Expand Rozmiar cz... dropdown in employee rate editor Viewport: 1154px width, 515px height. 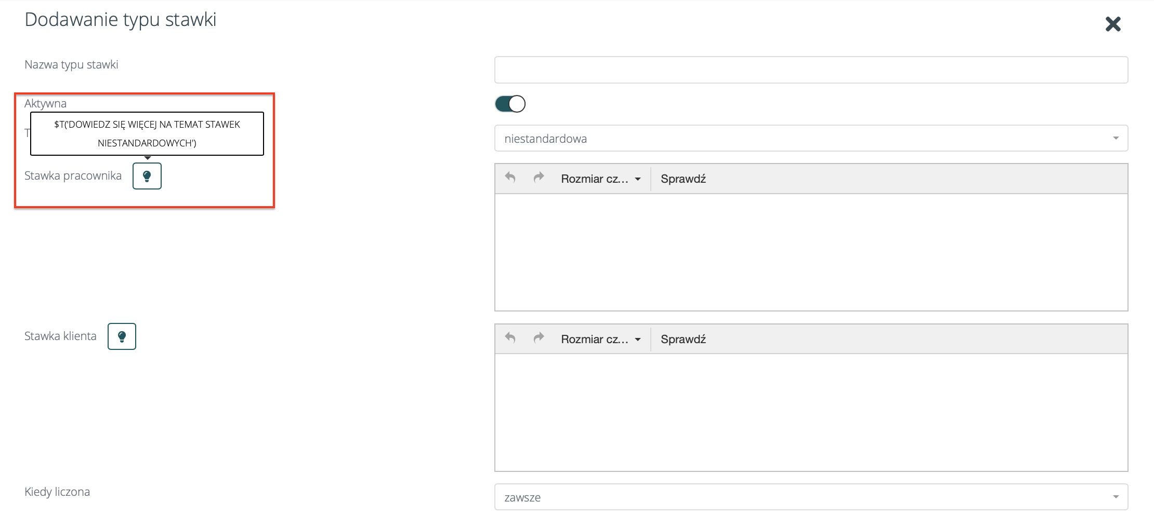(x=600, y=179)
